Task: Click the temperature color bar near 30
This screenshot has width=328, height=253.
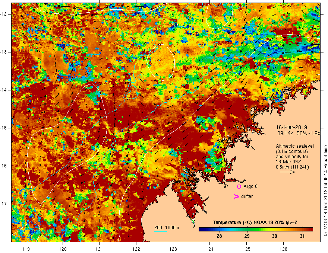Action: pos(274,230)
